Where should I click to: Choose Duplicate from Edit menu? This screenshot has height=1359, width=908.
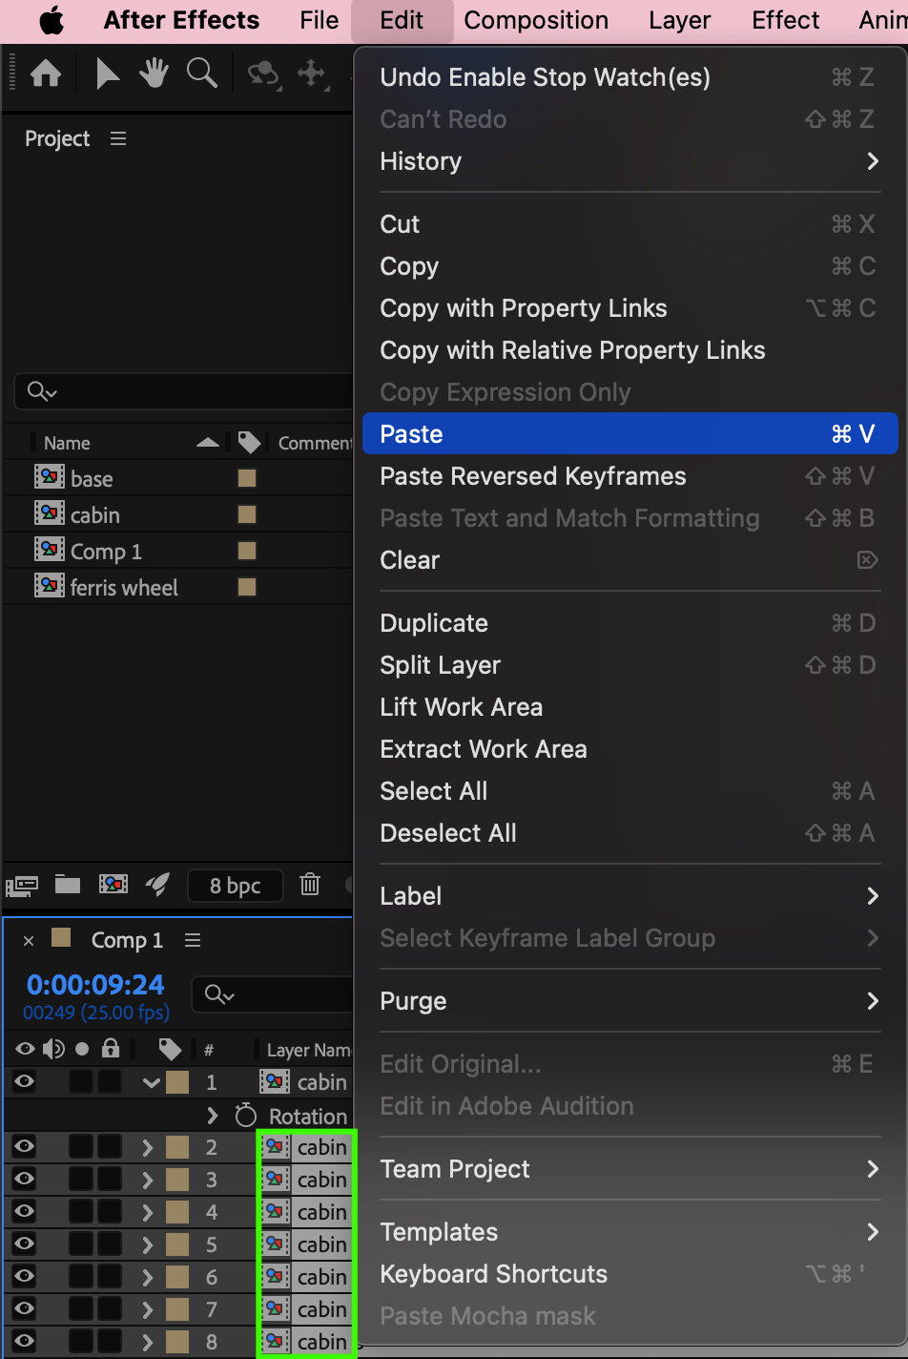629,623
